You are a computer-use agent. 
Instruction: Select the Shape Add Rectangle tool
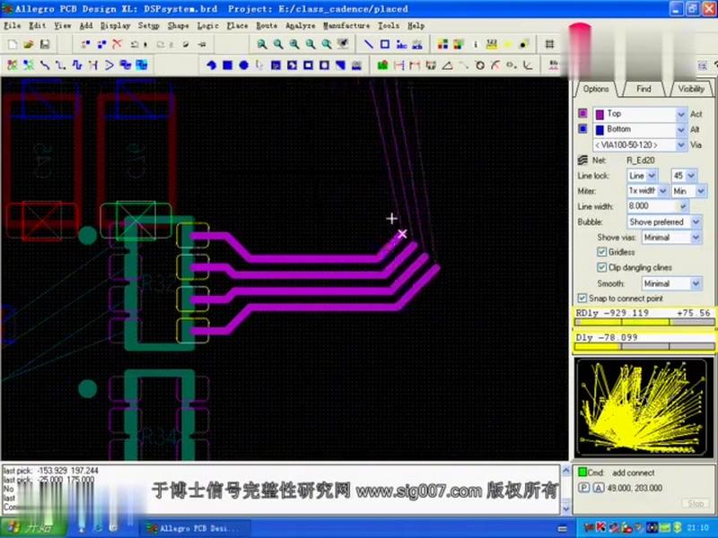point(226,64)
